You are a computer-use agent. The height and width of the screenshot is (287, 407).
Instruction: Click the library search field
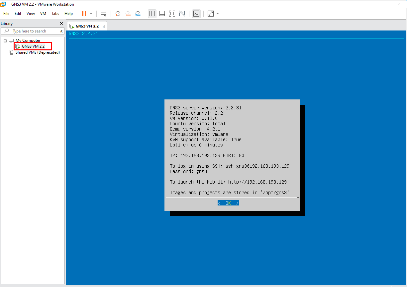pos(32,31)
